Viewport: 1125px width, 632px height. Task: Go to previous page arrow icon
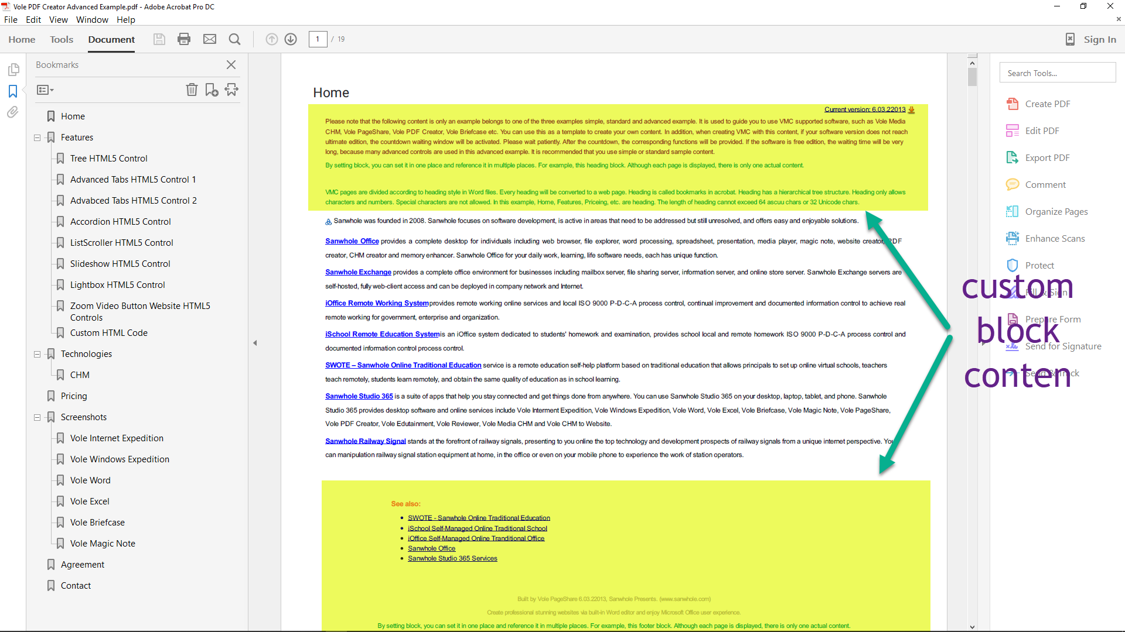[x=272, y=39]
